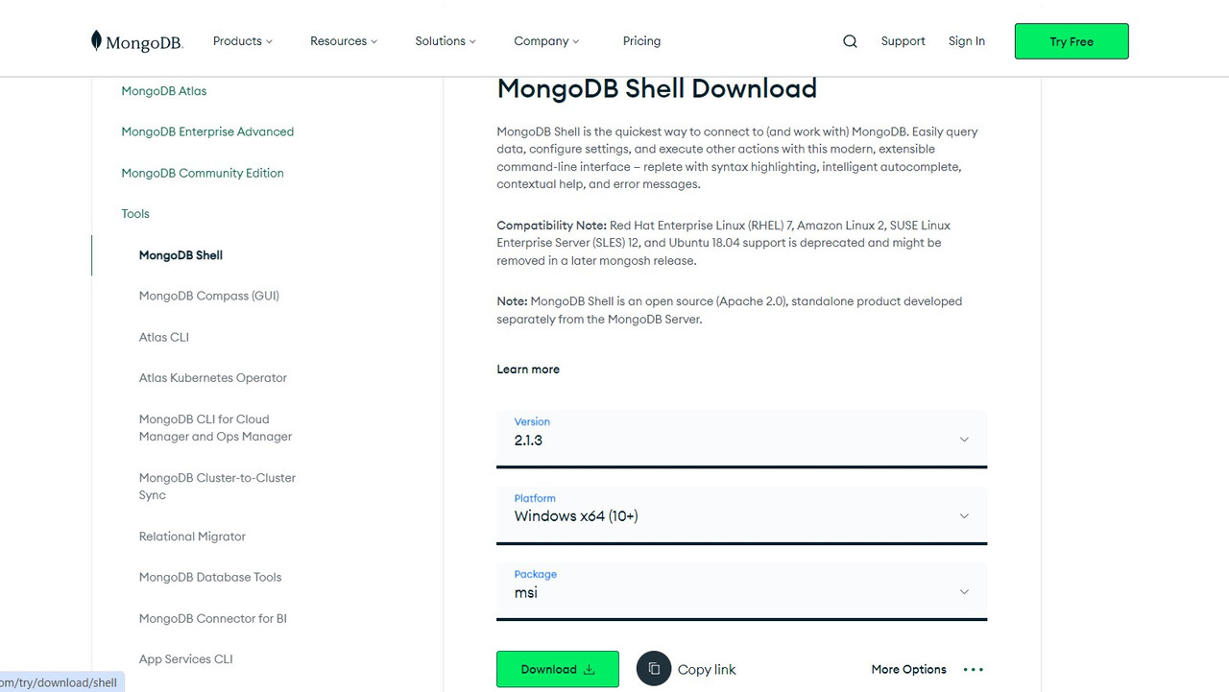Open the Package msi dropdown
Screen dimensions: 1229x692
(x=741, y=591)
